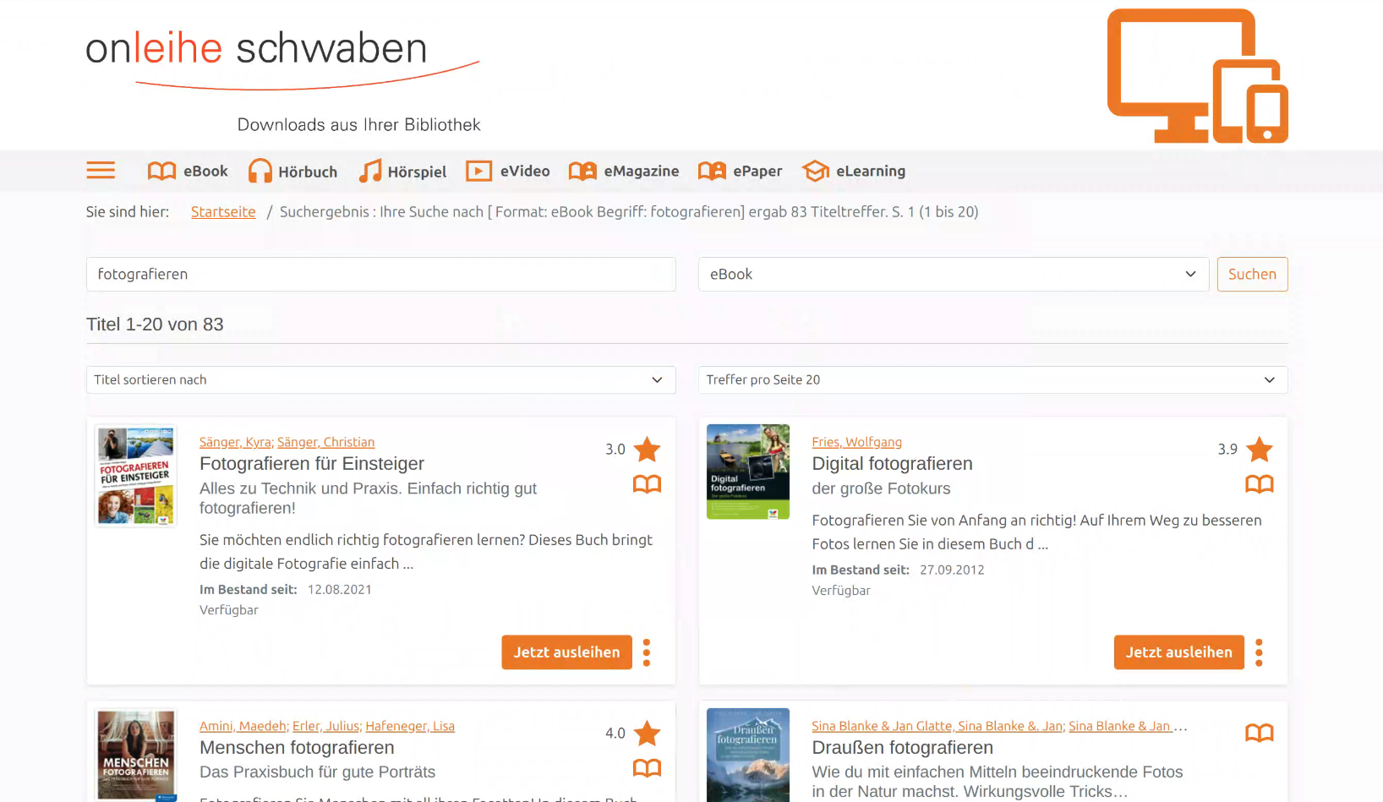Open three-dot menu for Digital fotografieren
Viewport: 1383px width, 802px height.
click(x=1259, y=652)
